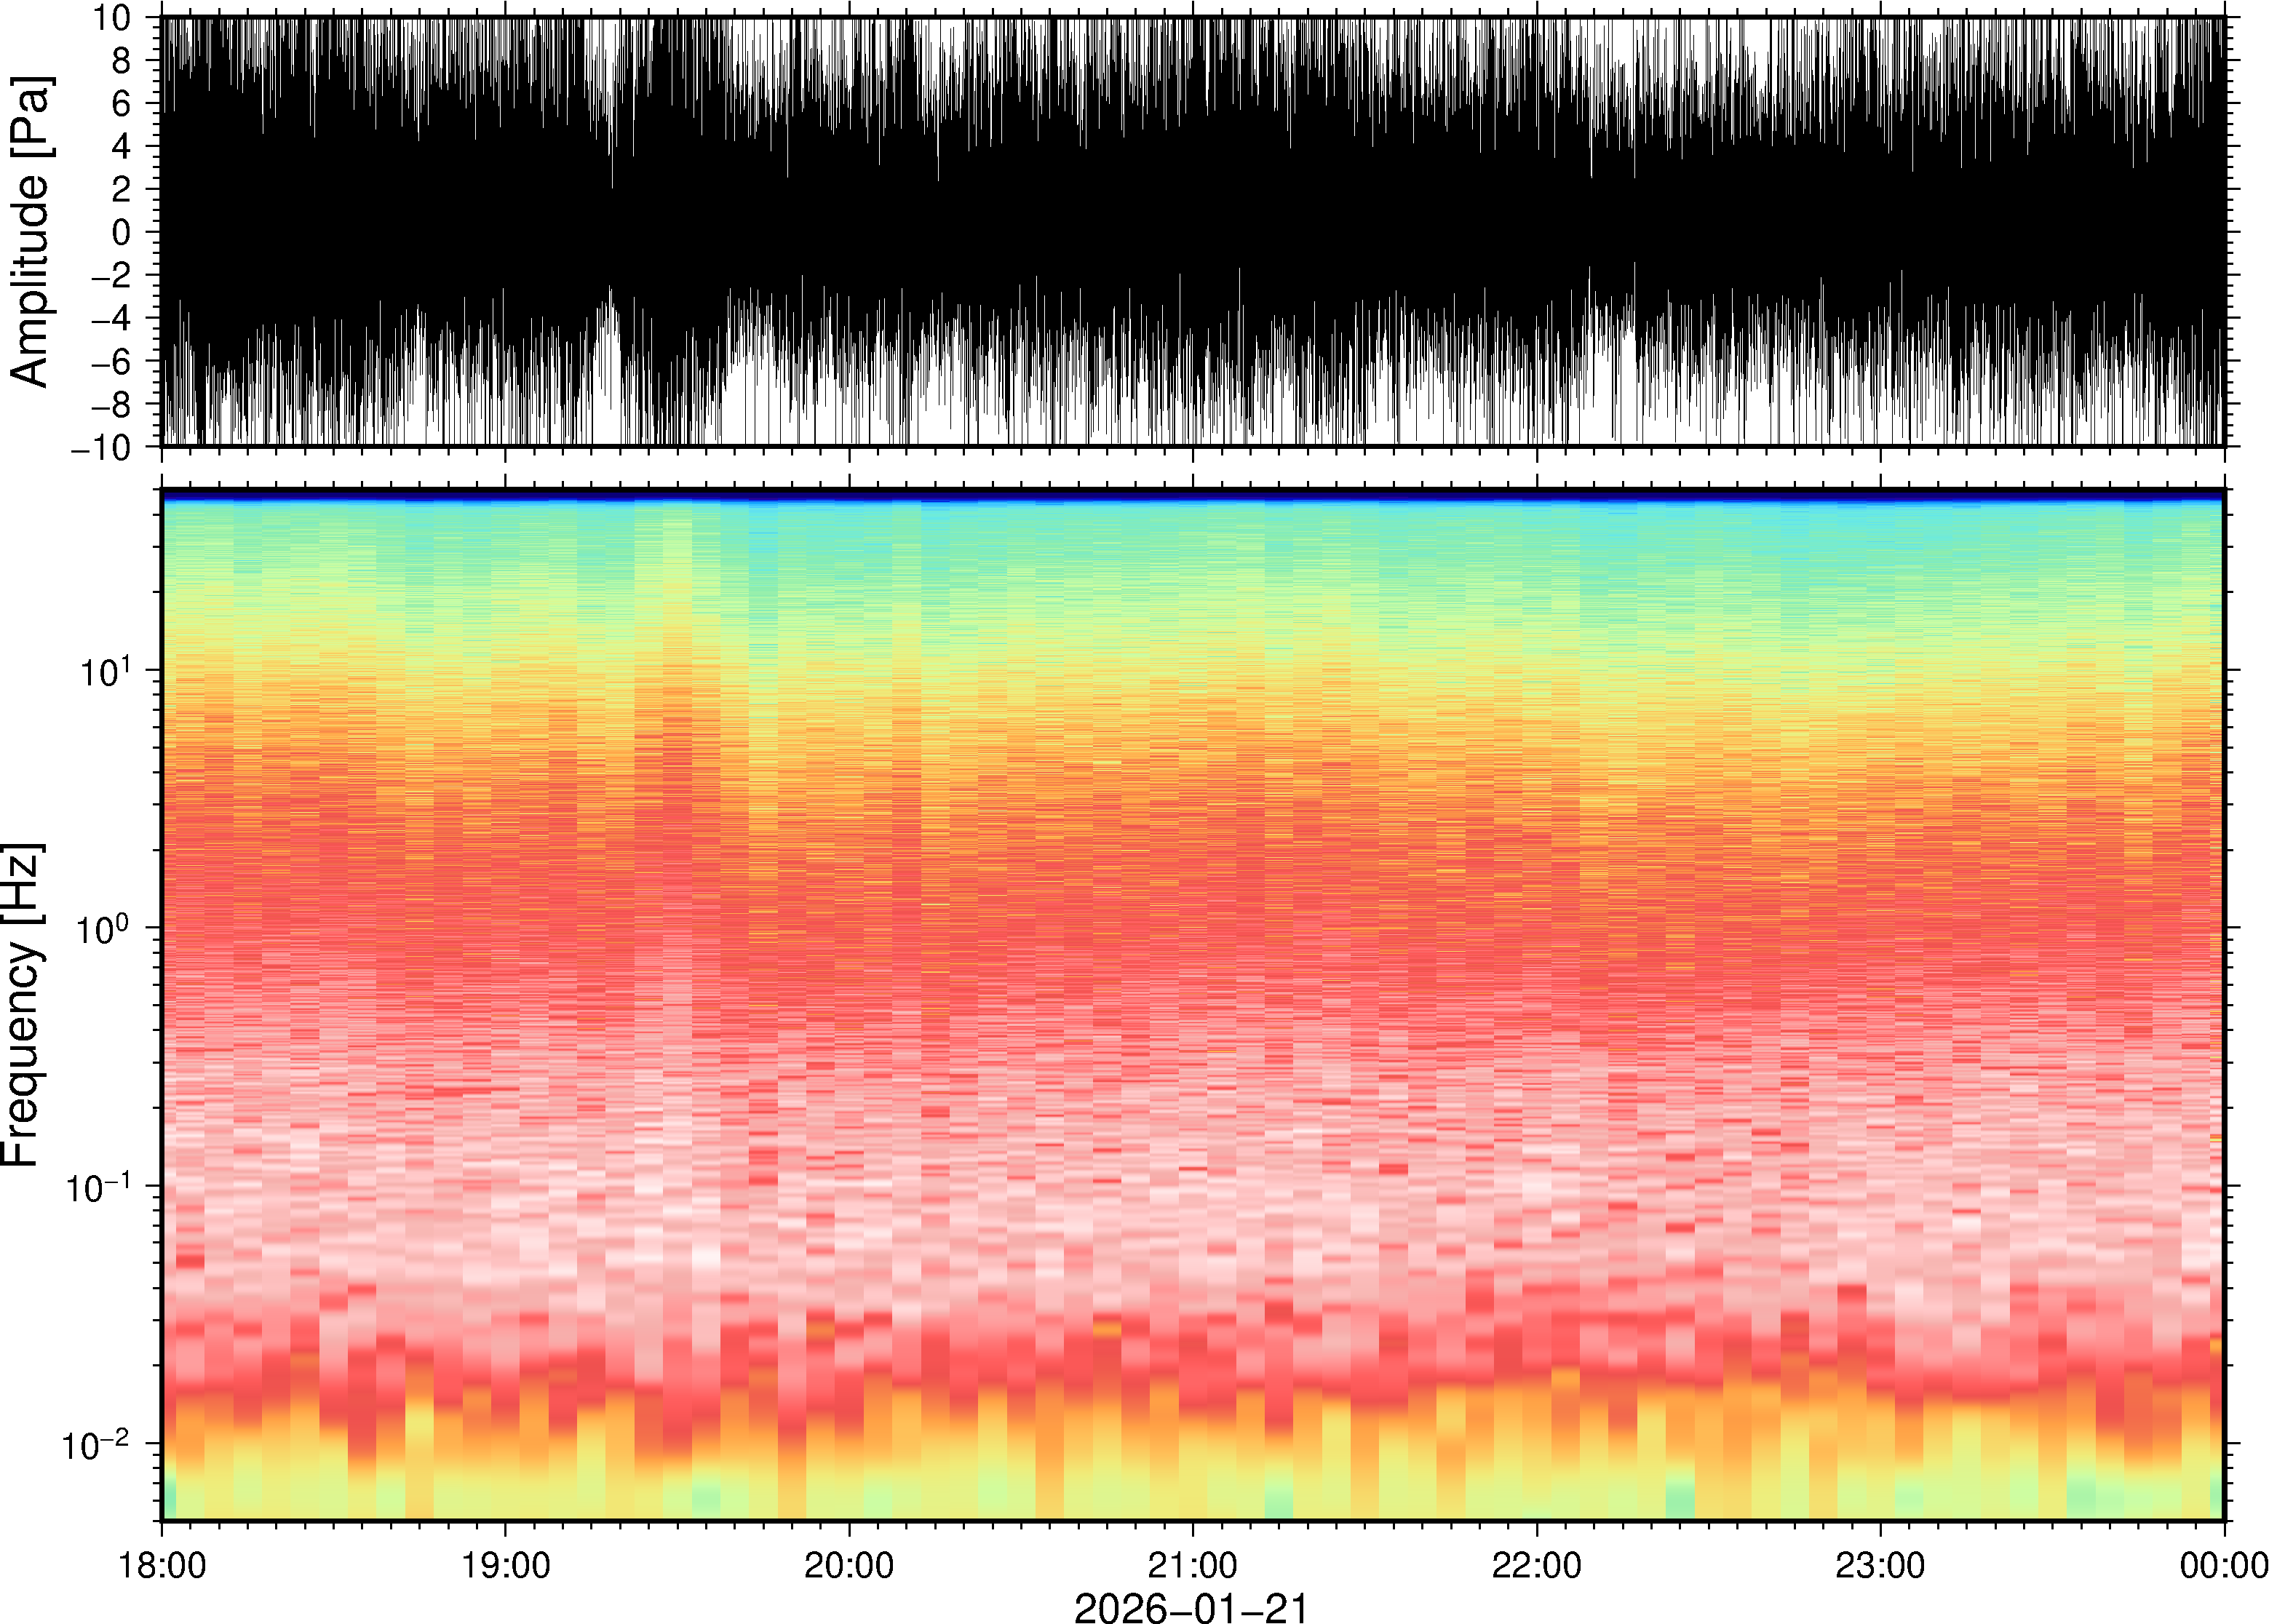Click the amplitude tick label 0
The image size is (2269, 1624).
point(121,233)
